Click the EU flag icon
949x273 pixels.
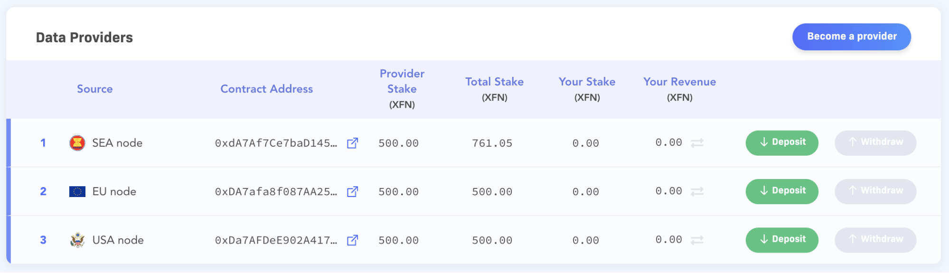tap(77, 191)
